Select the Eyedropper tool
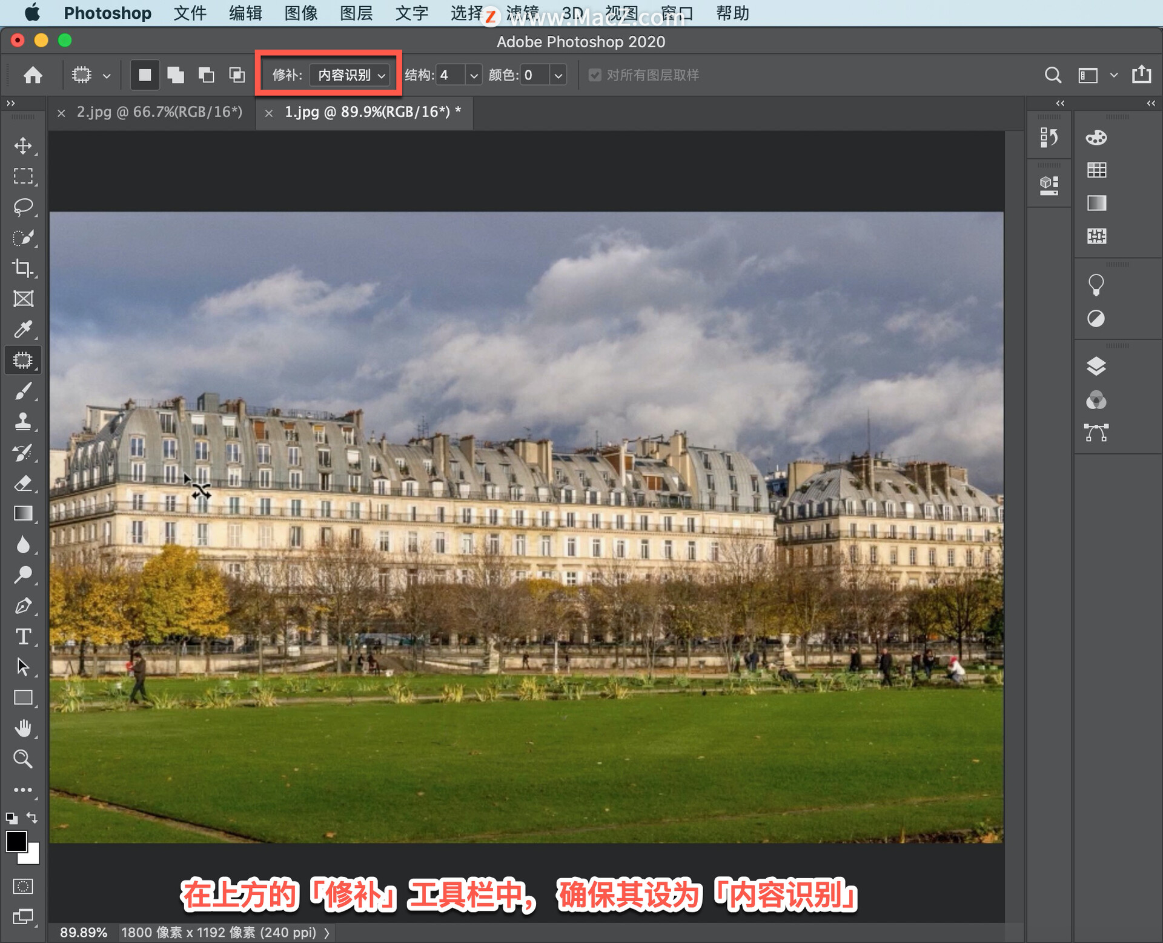Viewport: 1163px width, 943px height. pos(23,330)
